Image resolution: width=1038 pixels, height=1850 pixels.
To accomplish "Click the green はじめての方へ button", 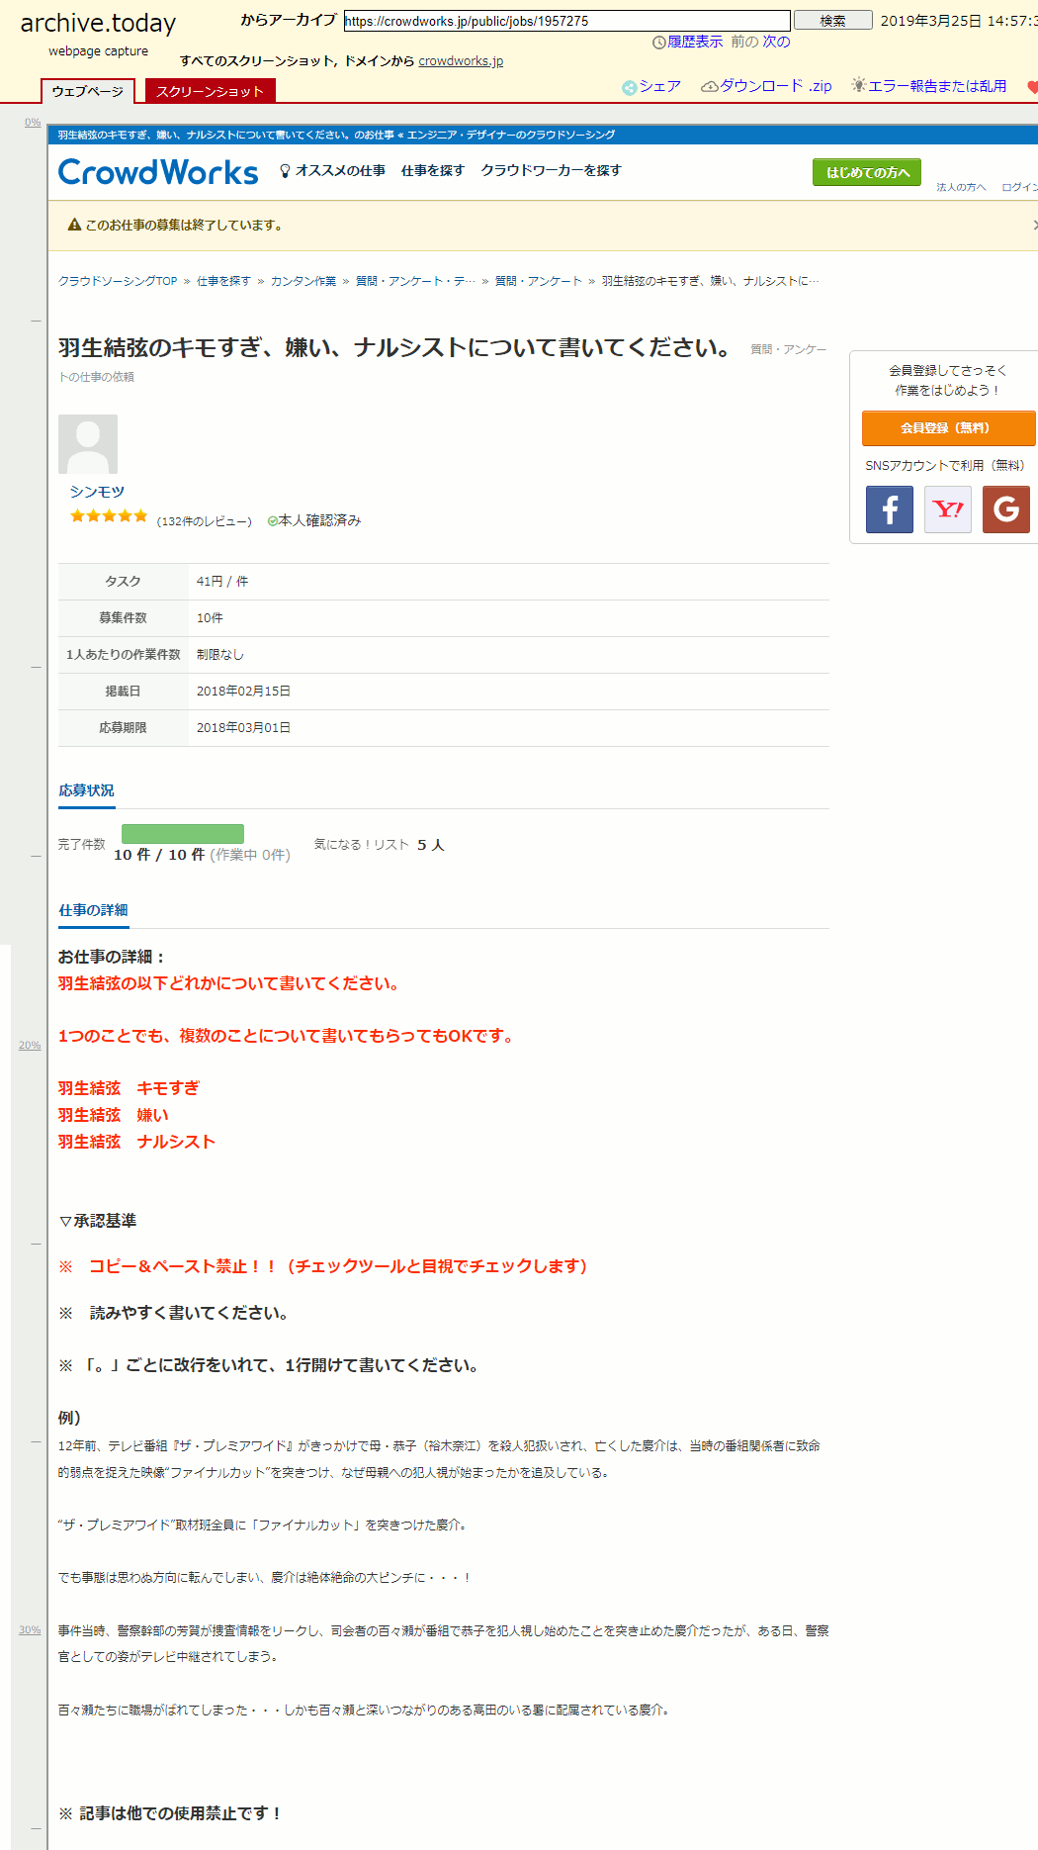I will pos(867,172).
